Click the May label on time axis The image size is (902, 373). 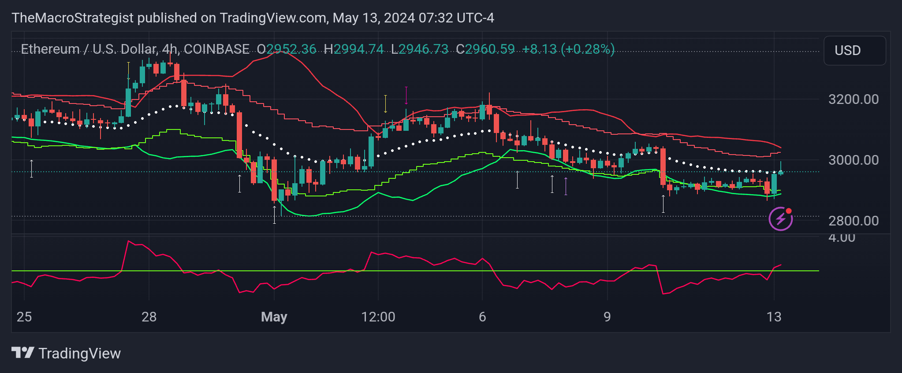(x=274, y=317)
